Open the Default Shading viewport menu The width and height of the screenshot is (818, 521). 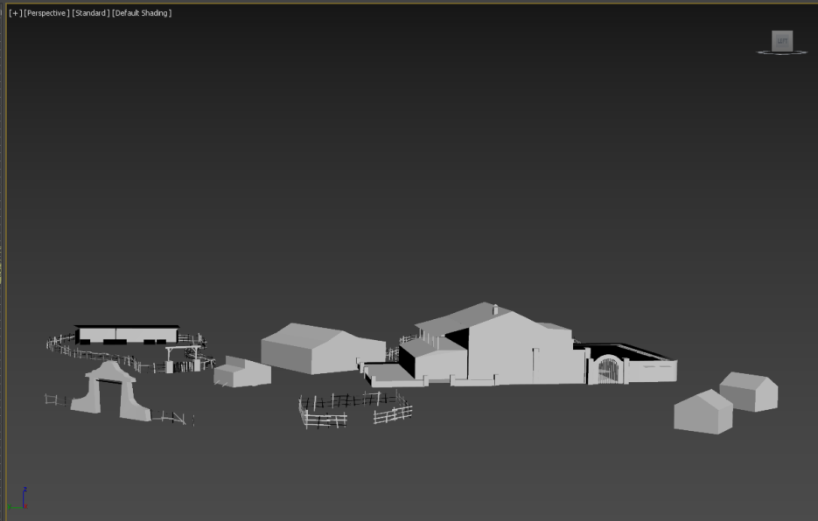click(142, 13)
